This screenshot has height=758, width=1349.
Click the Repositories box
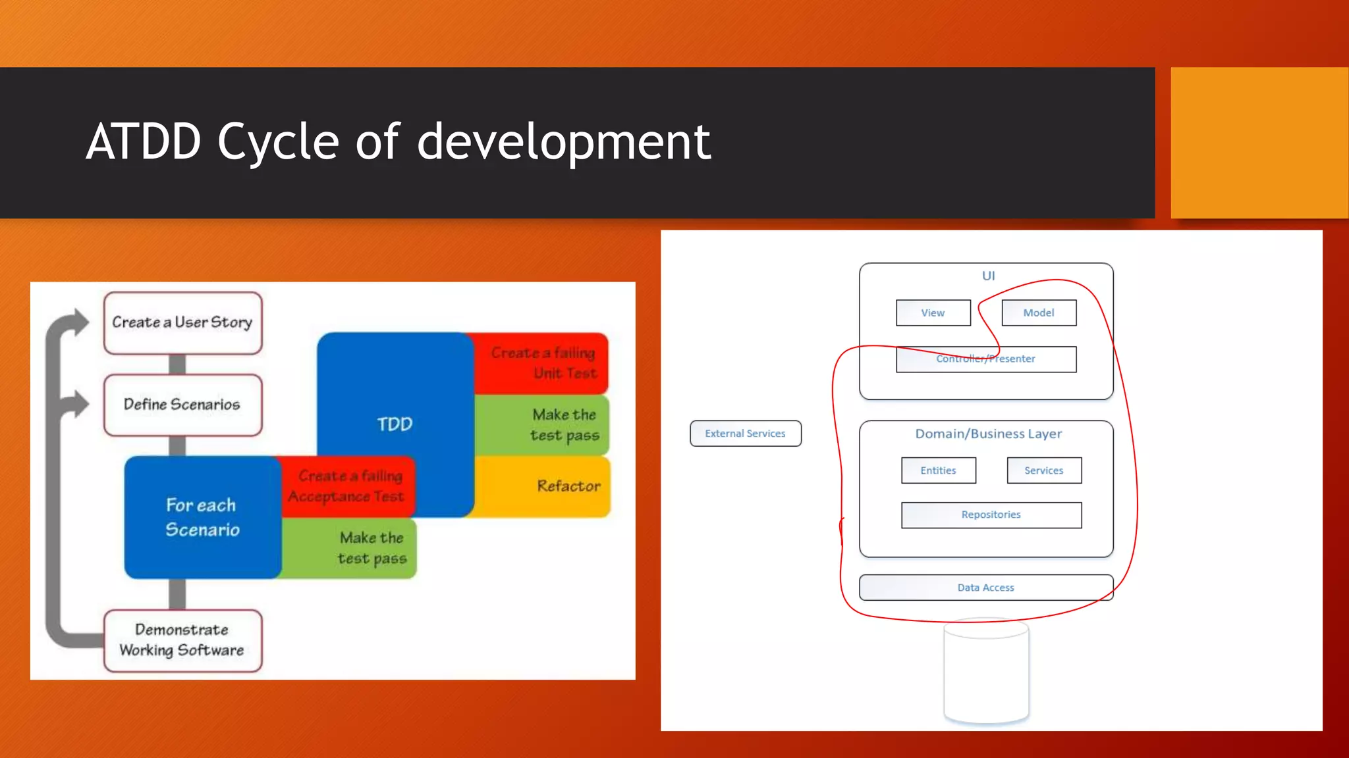(x=991, y=515)
